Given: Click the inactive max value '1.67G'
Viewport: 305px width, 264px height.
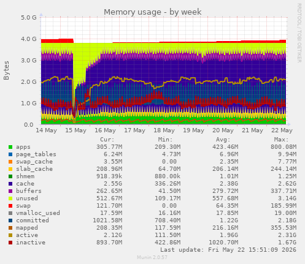Looking at the screenshot, I should click(287, 243).
